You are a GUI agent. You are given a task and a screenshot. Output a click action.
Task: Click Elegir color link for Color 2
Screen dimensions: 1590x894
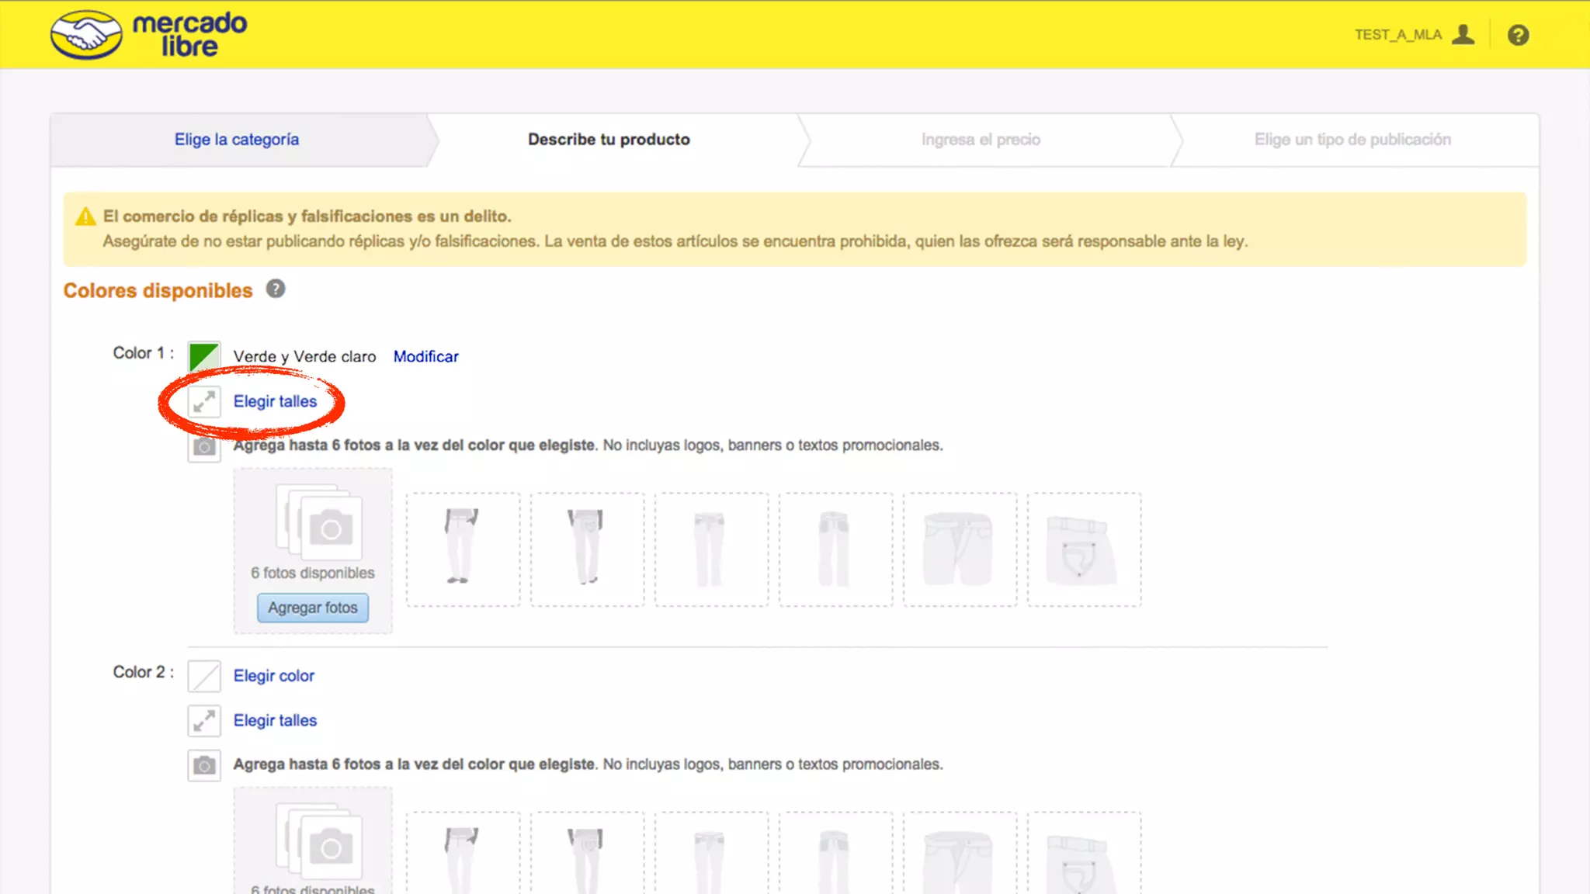pos(273,676)
